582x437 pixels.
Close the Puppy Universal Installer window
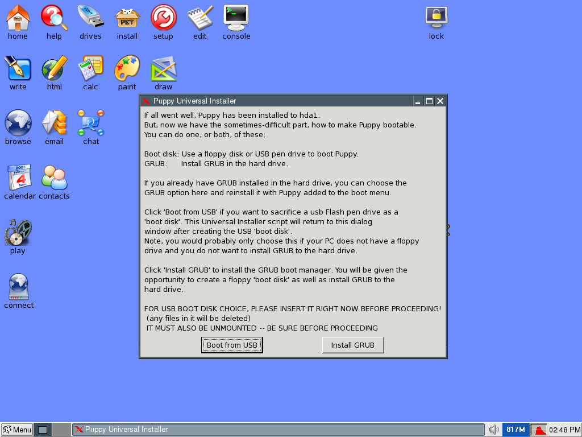(440, 101)
